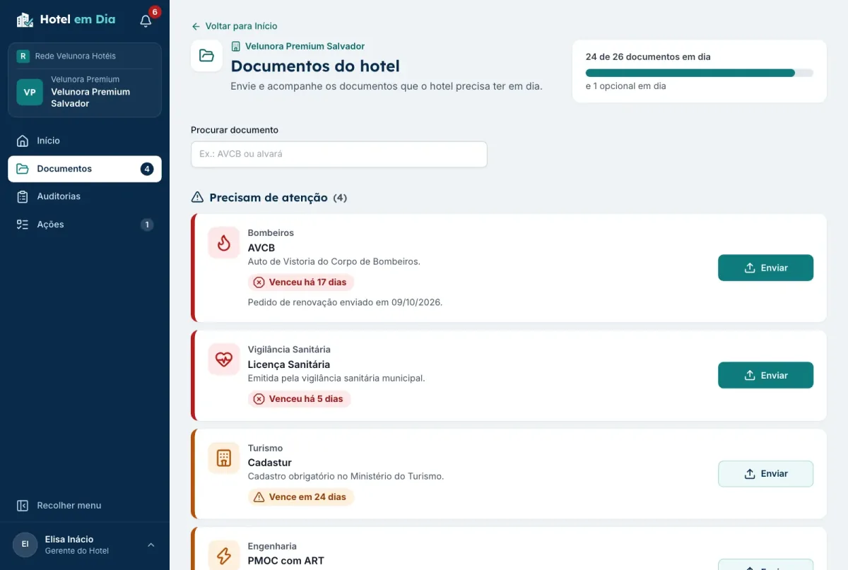Open the Velunora Premium Salvador hotel switcher
This screenshot has height=570, width=848.
(x=85, y=93)
